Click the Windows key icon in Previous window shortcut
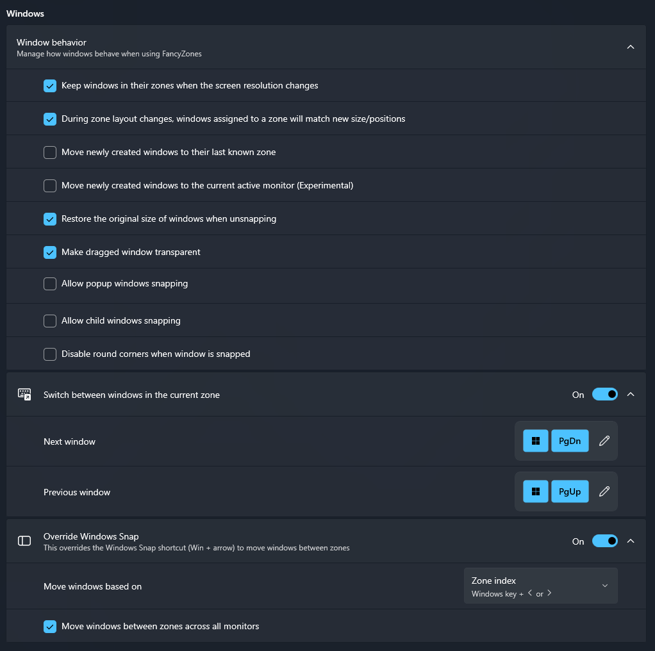The image size is (655, 651). (x=535, y=491)
